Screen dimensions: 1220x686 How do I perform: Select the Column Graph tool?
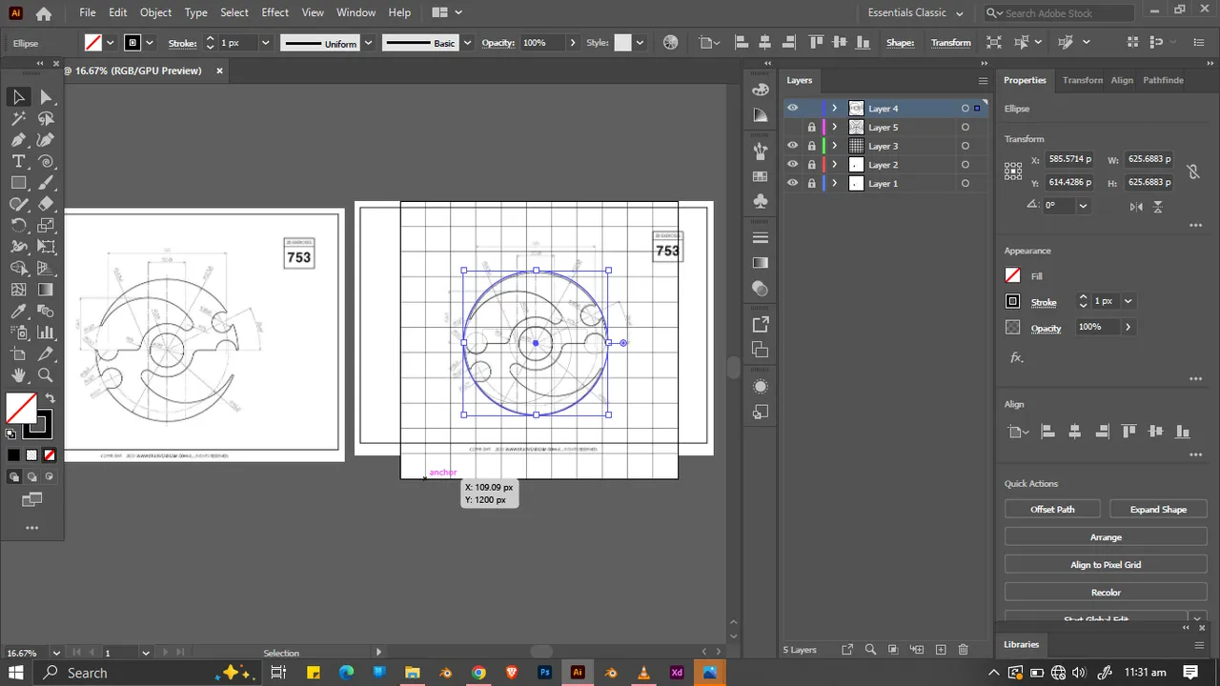[46, 333]
